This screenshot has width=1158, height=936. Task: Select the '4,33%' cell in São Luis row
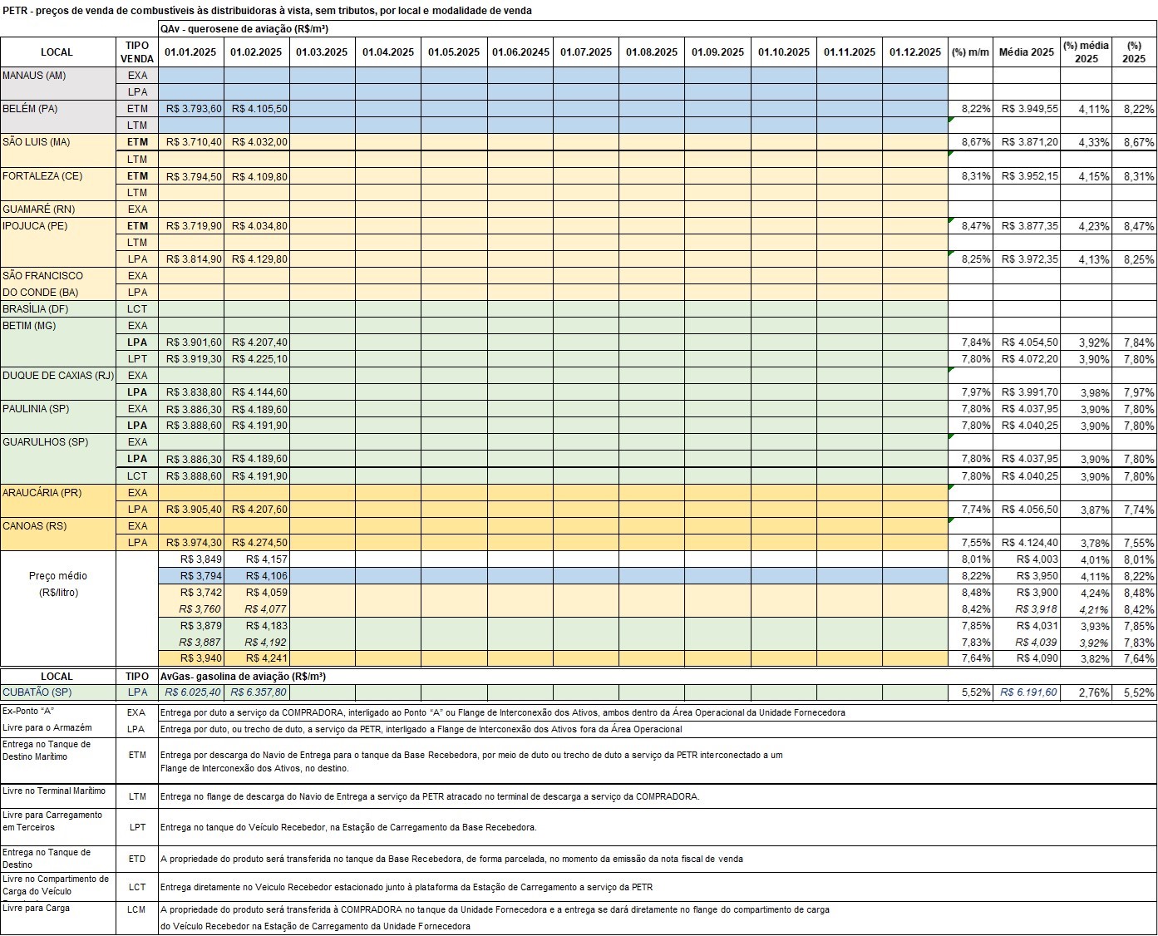coord(1086,142)
